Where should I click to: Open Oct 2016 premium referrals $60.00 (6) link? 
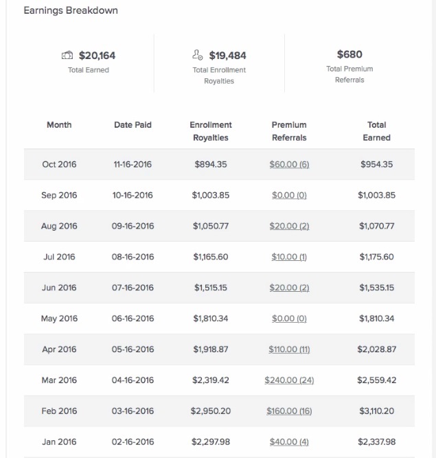click(x=289, y=164)
